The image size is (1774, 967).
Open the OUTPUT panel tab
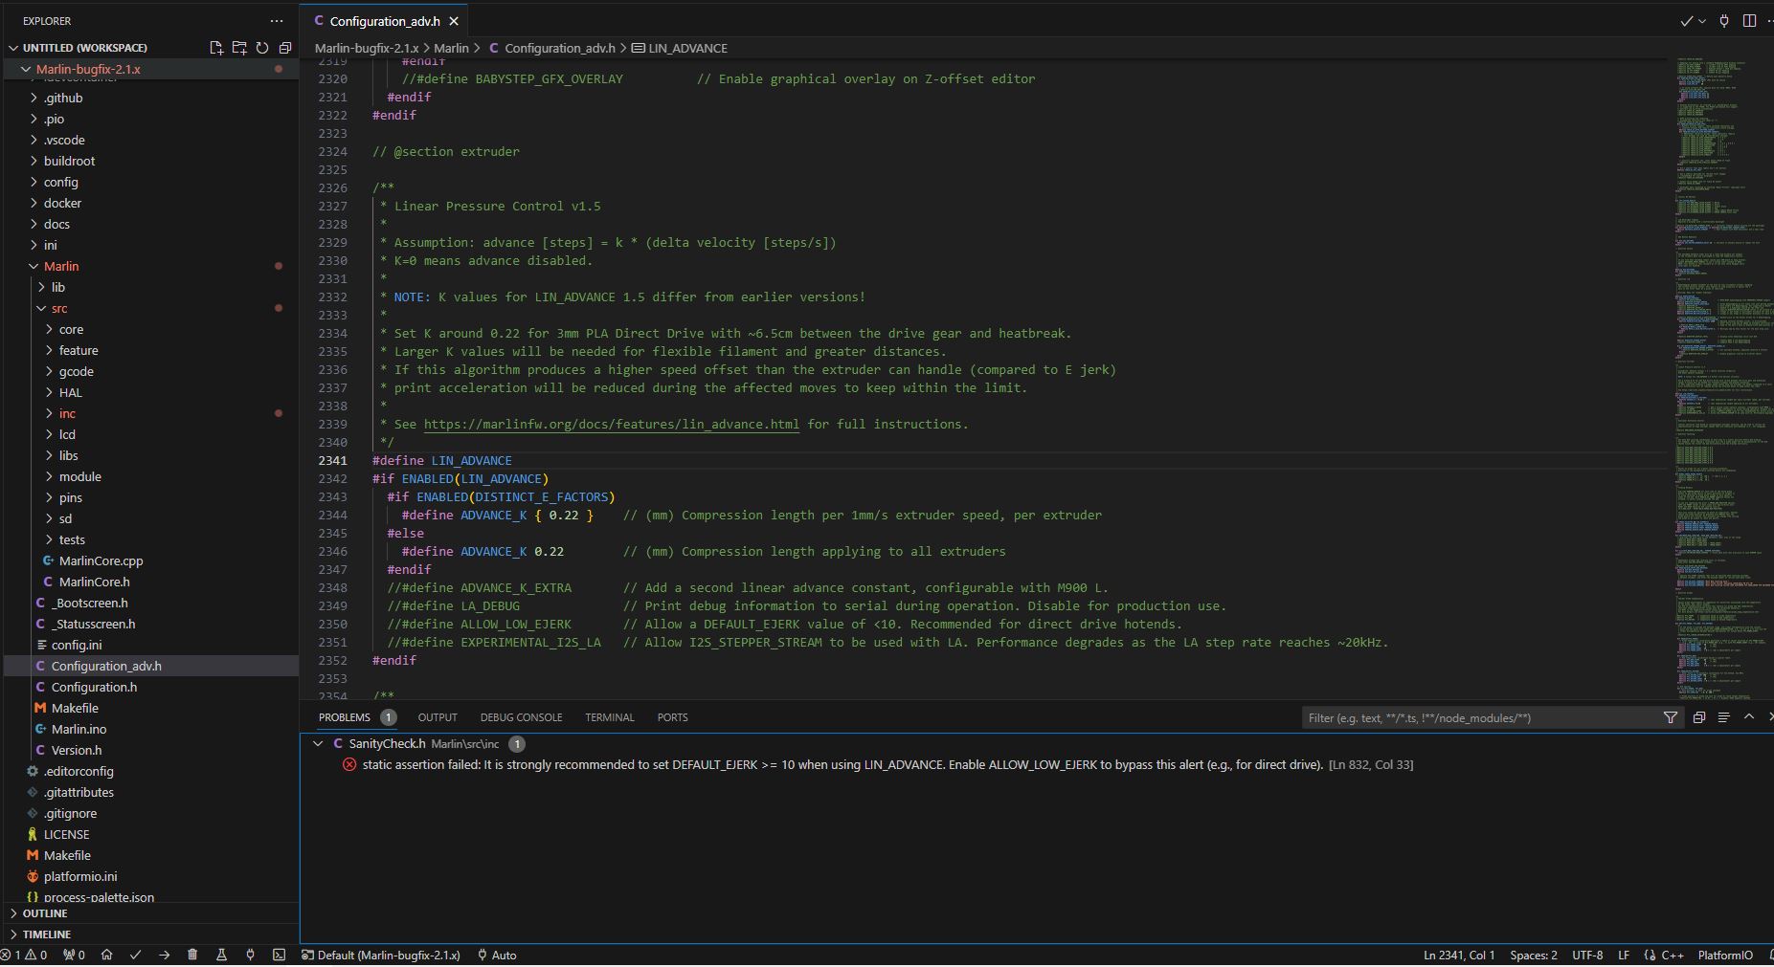(438, 717)
